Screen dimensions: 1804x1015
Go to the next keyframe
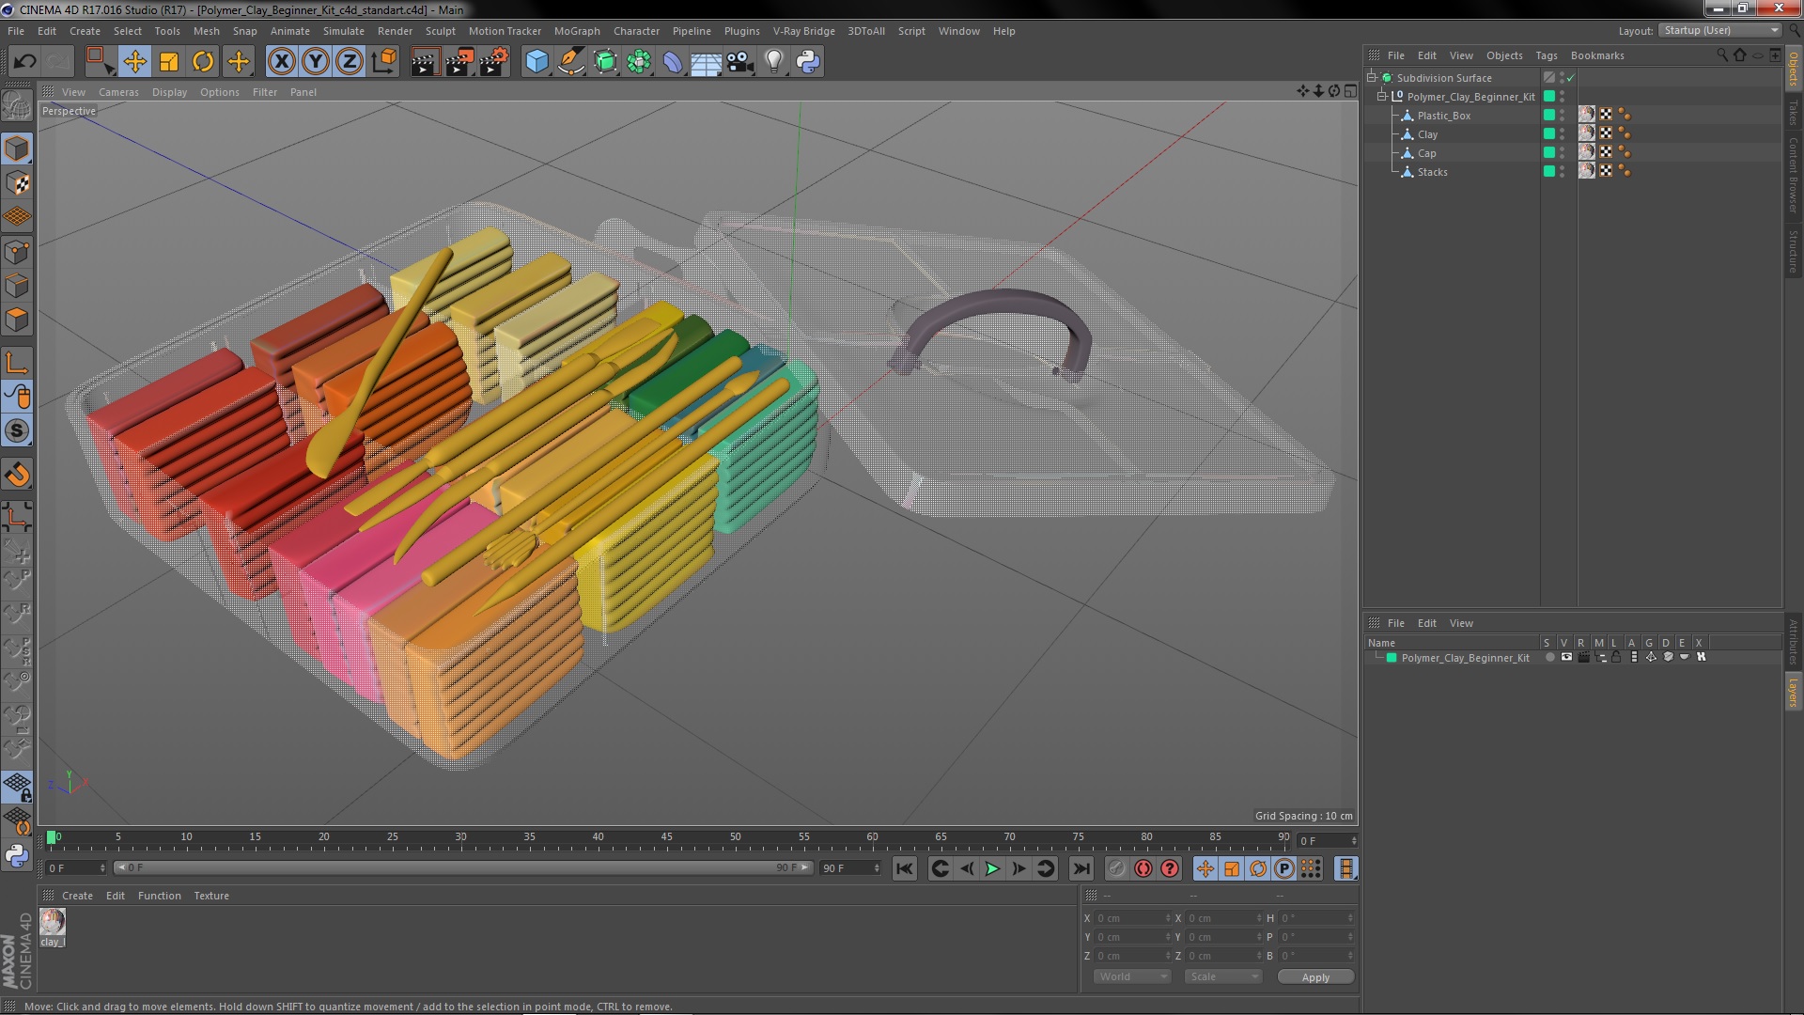1045,869
